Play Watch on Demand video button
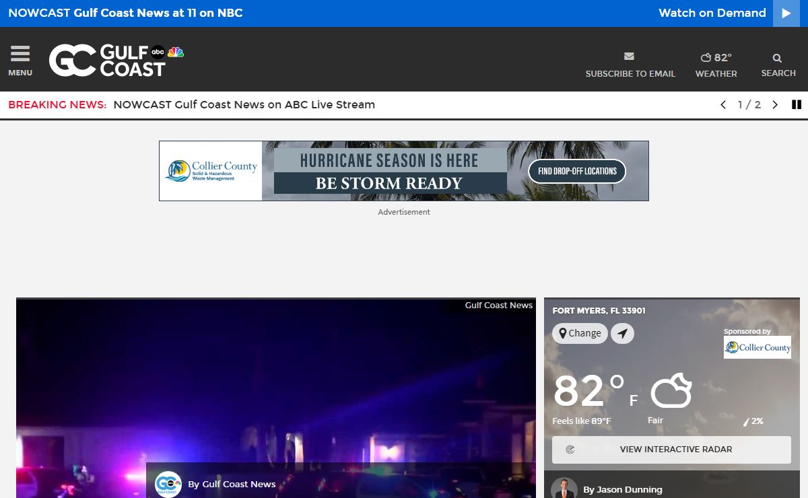Screen dimensions: 808x498 [x=786, y=13]
